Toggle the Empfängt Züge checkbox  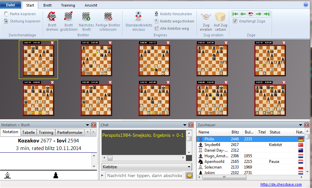pyautogui.click(x=235, y=21)
